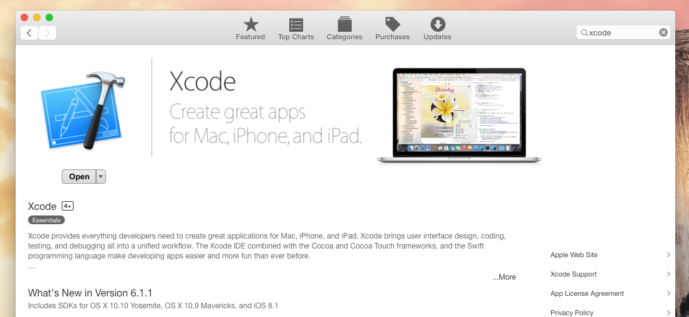Screen dimensions: 689x317
Task: Minimize the App Store window
Action: (x=37, y=17)
